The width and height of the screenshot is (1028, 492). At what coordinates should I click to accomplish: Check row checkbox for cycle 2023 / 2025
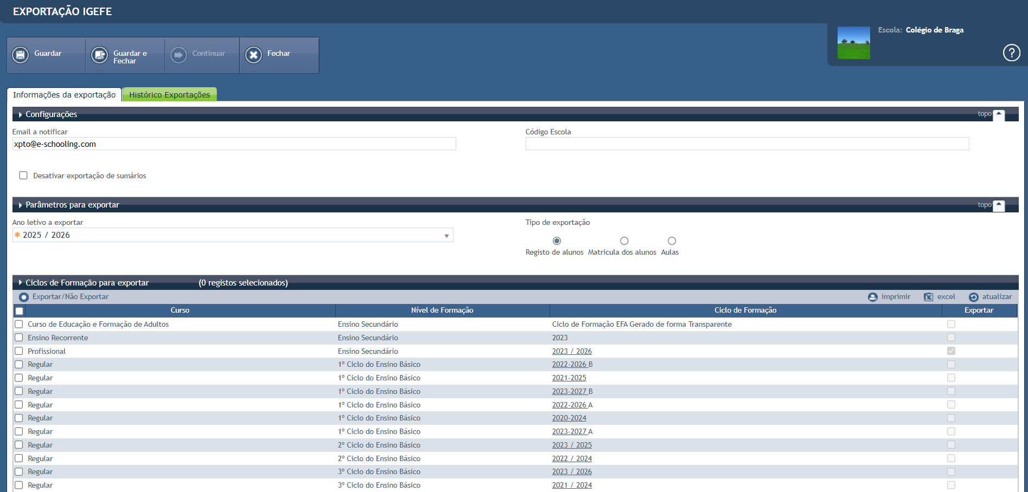[19, 445]
